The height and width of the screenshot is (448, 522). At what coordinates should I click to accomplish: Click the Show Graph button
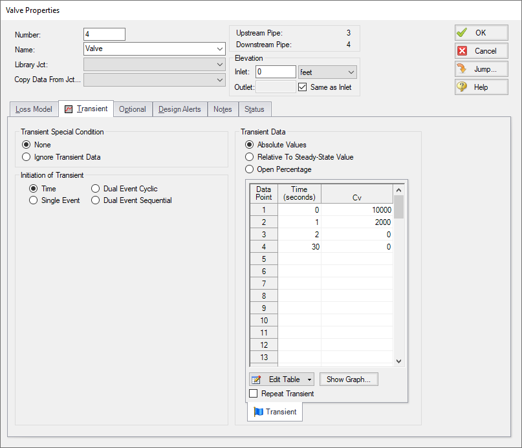coord(349,379)
